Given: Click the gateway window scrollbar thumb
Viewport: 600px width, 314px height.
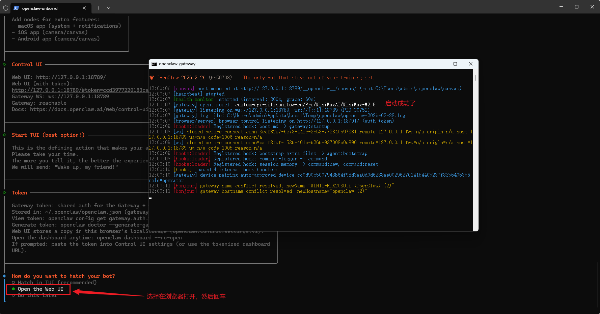Looking at the screenshot, I should coord(475,78).
